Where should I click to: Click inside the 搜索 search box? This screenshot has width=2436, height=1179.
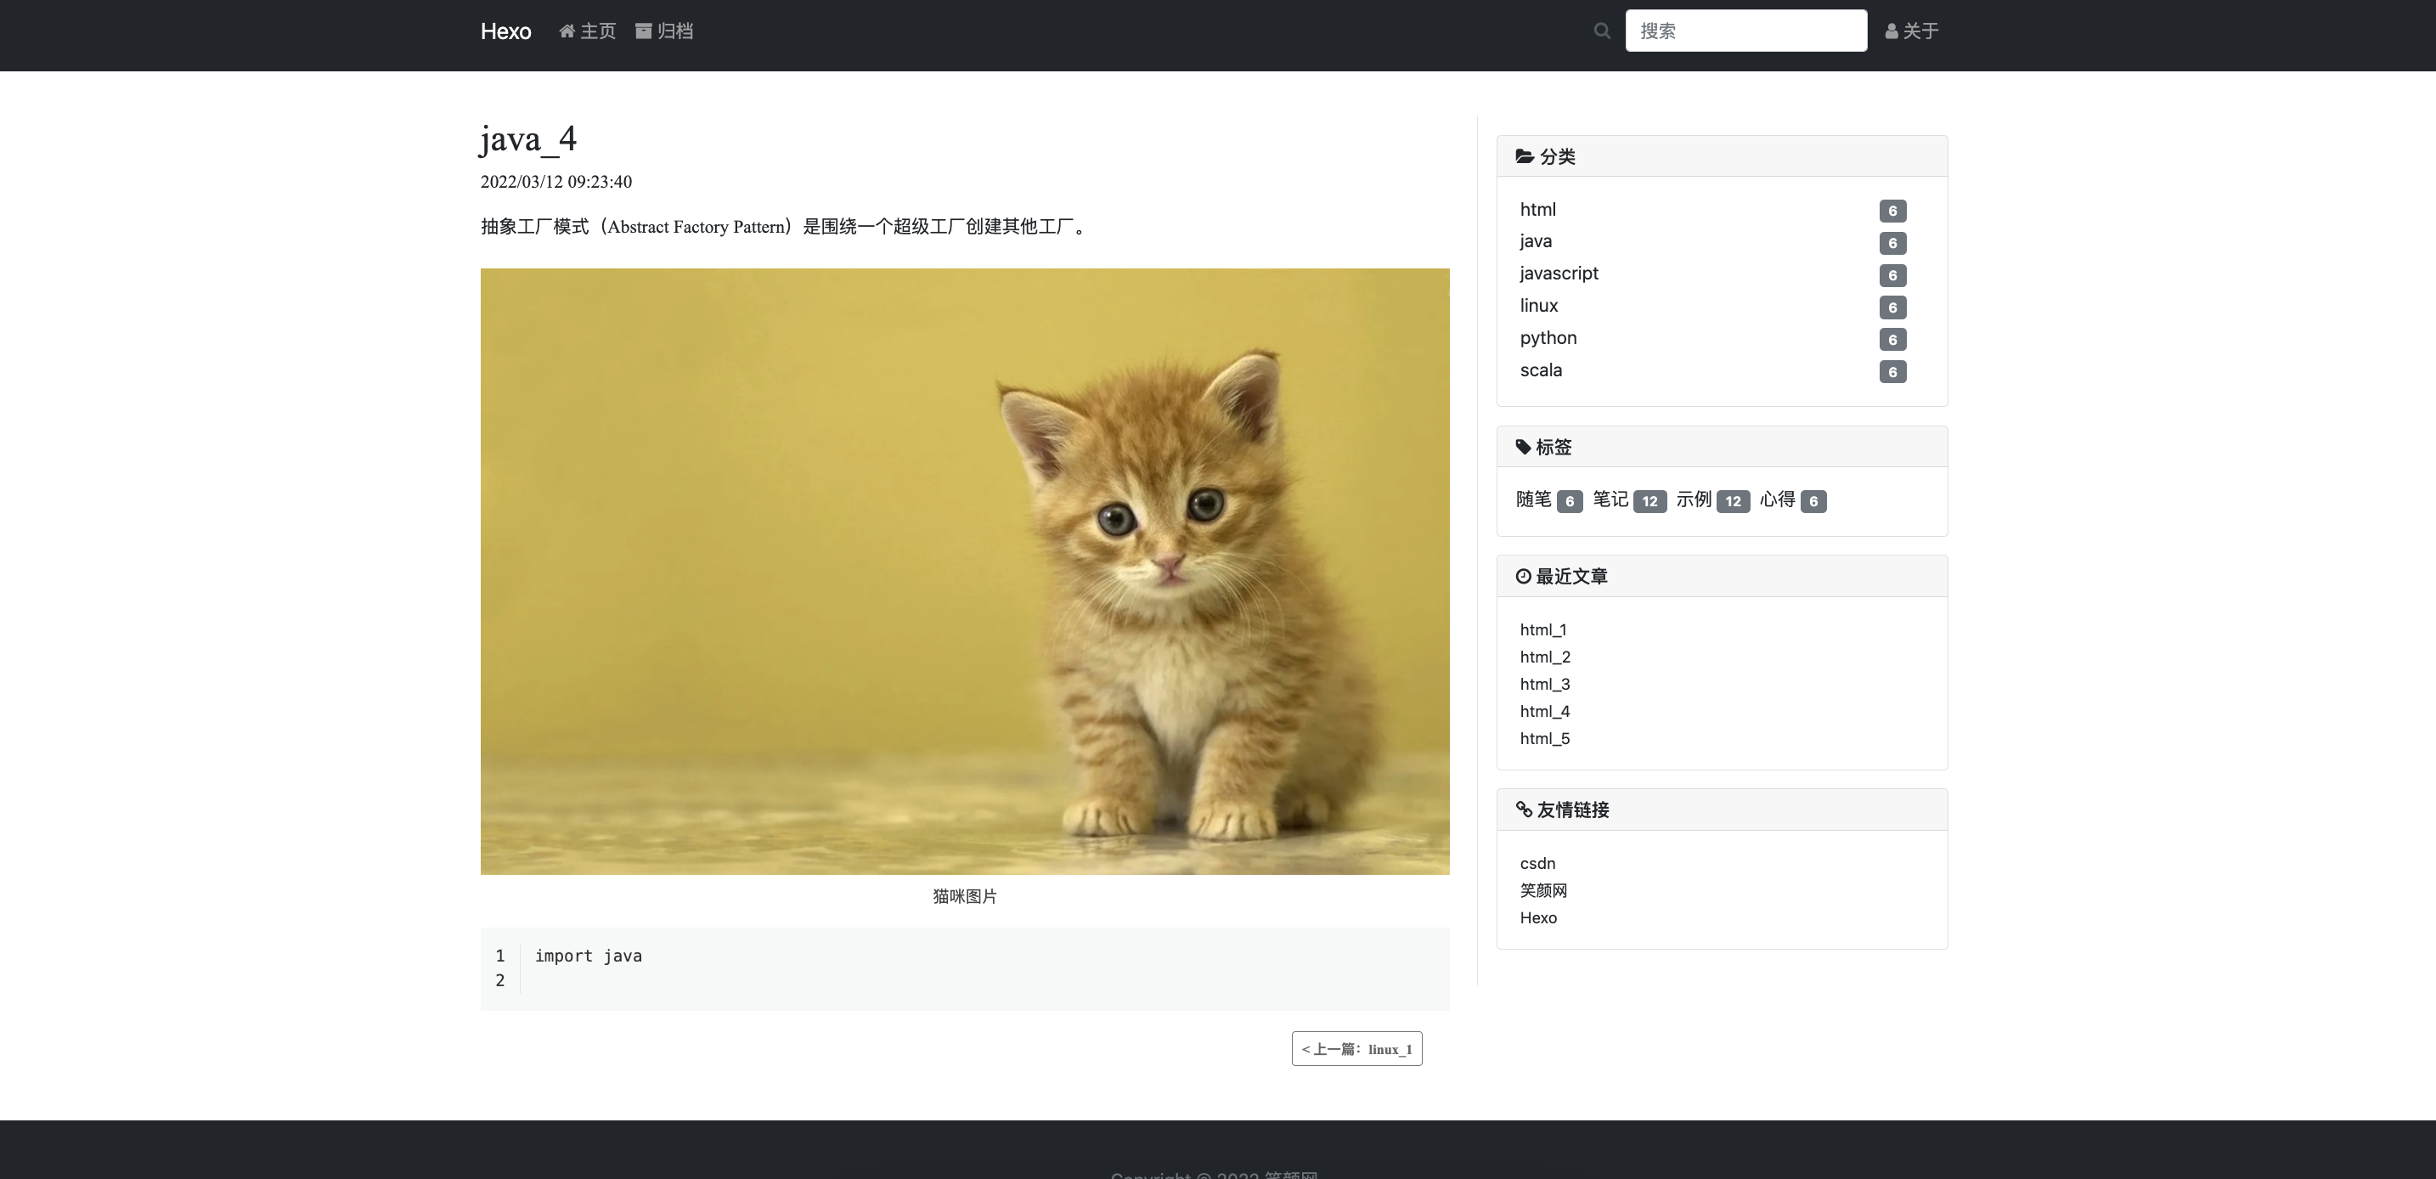click(x=1745, y=31)
